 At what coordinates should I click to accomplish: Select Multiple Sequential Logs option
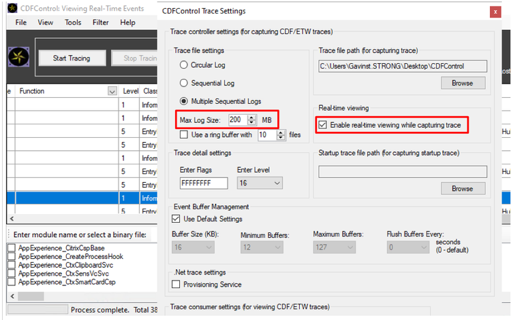[184, 101]
